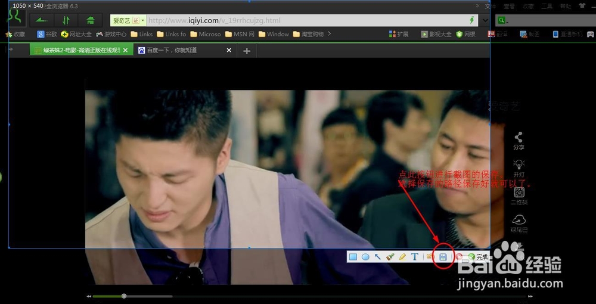Image resolution: width=596 pixels, height=304 pixels.
Task: Open the 谷歌 bookmark
Action: click(x=47, y=34)
